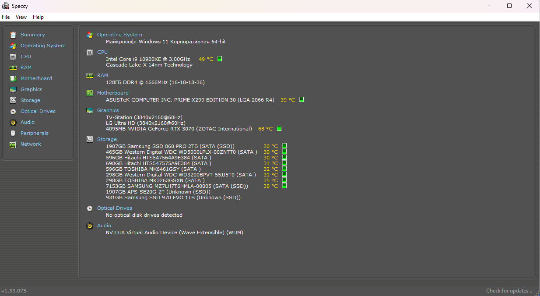
Task: Open the Motherboard section from sidebar
Action: pyautogui.click(x=36, y=78)
